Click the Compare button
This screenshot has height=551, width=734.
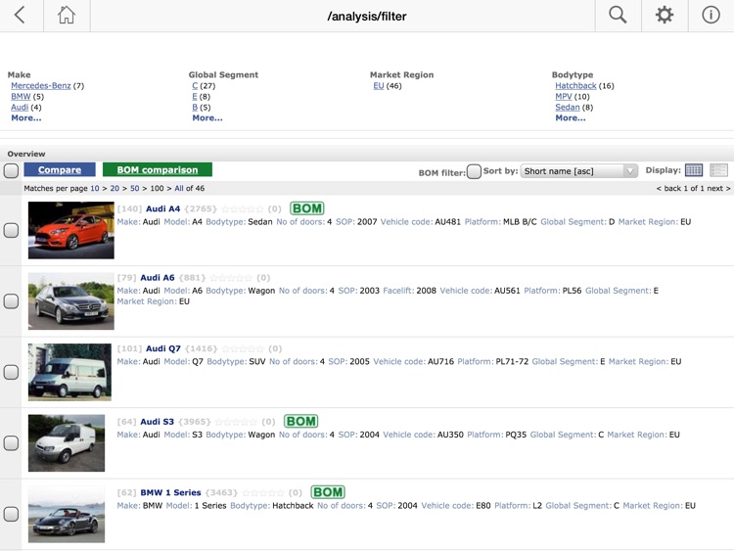[60, 169]
